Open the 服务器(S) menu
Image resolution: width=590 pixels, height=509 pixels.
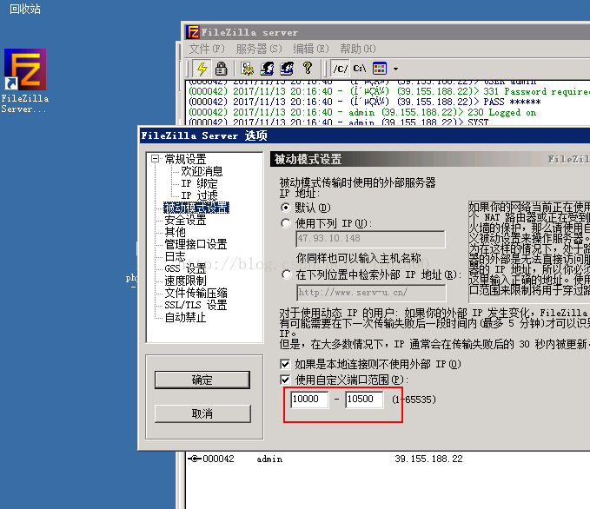[x=259, y=49]
